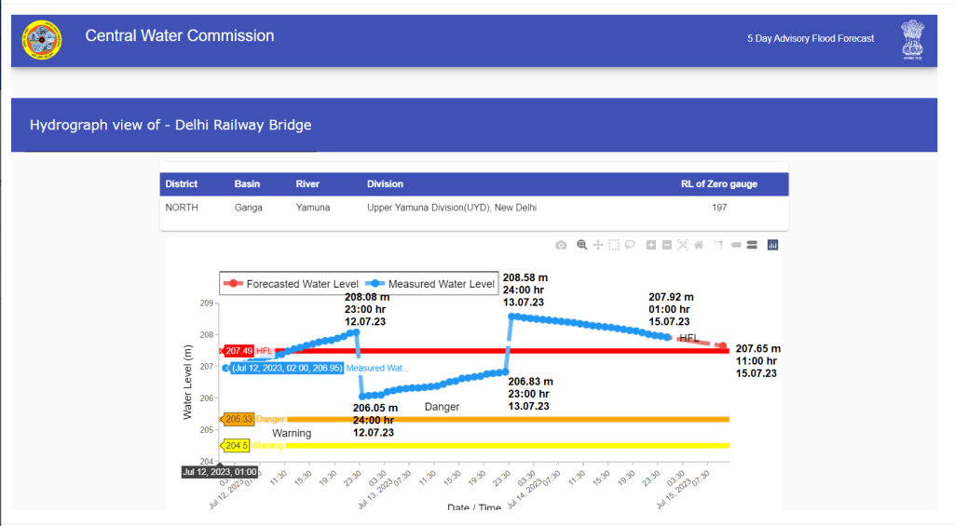Click the Division column header

point(385,184)
